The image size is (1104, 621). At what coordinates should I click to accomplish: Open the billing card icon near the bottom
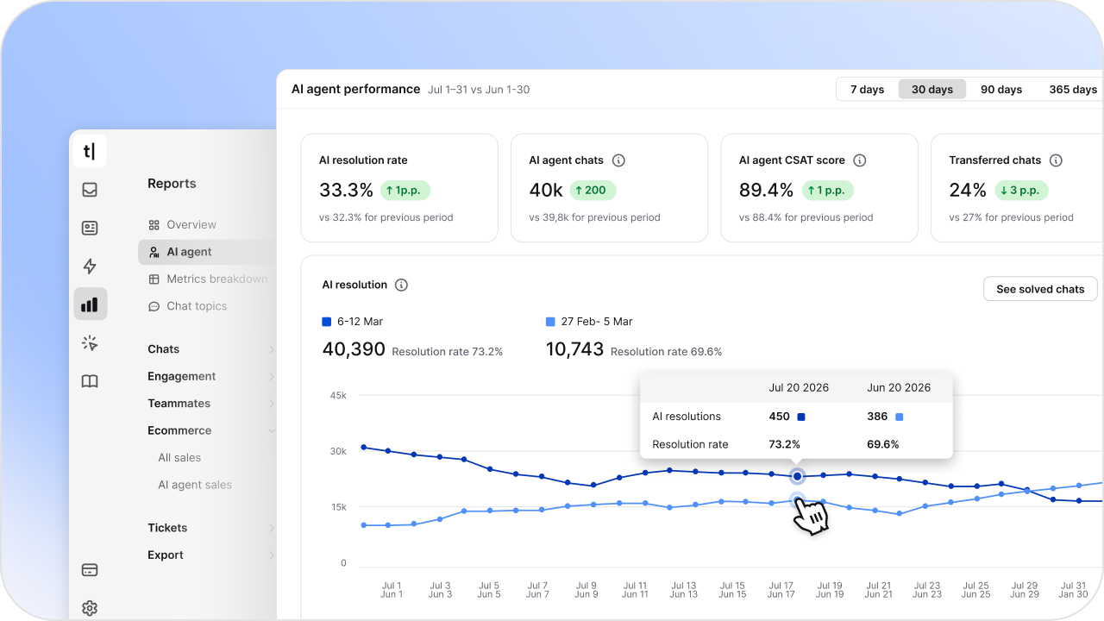tap(90, 569)
